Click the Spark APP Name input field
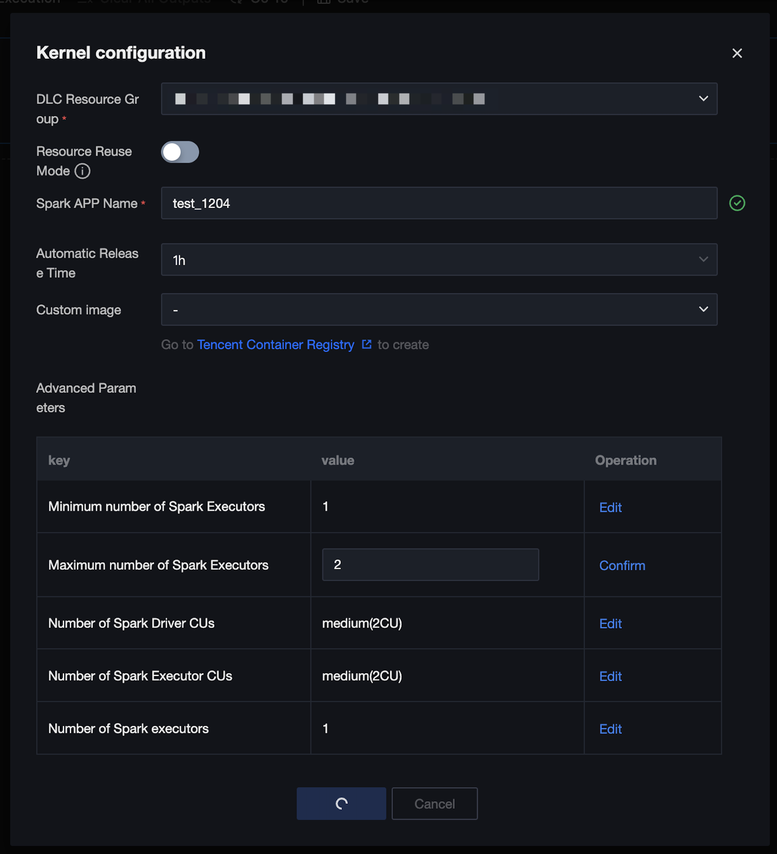777x854 pixels. (439, 203)
